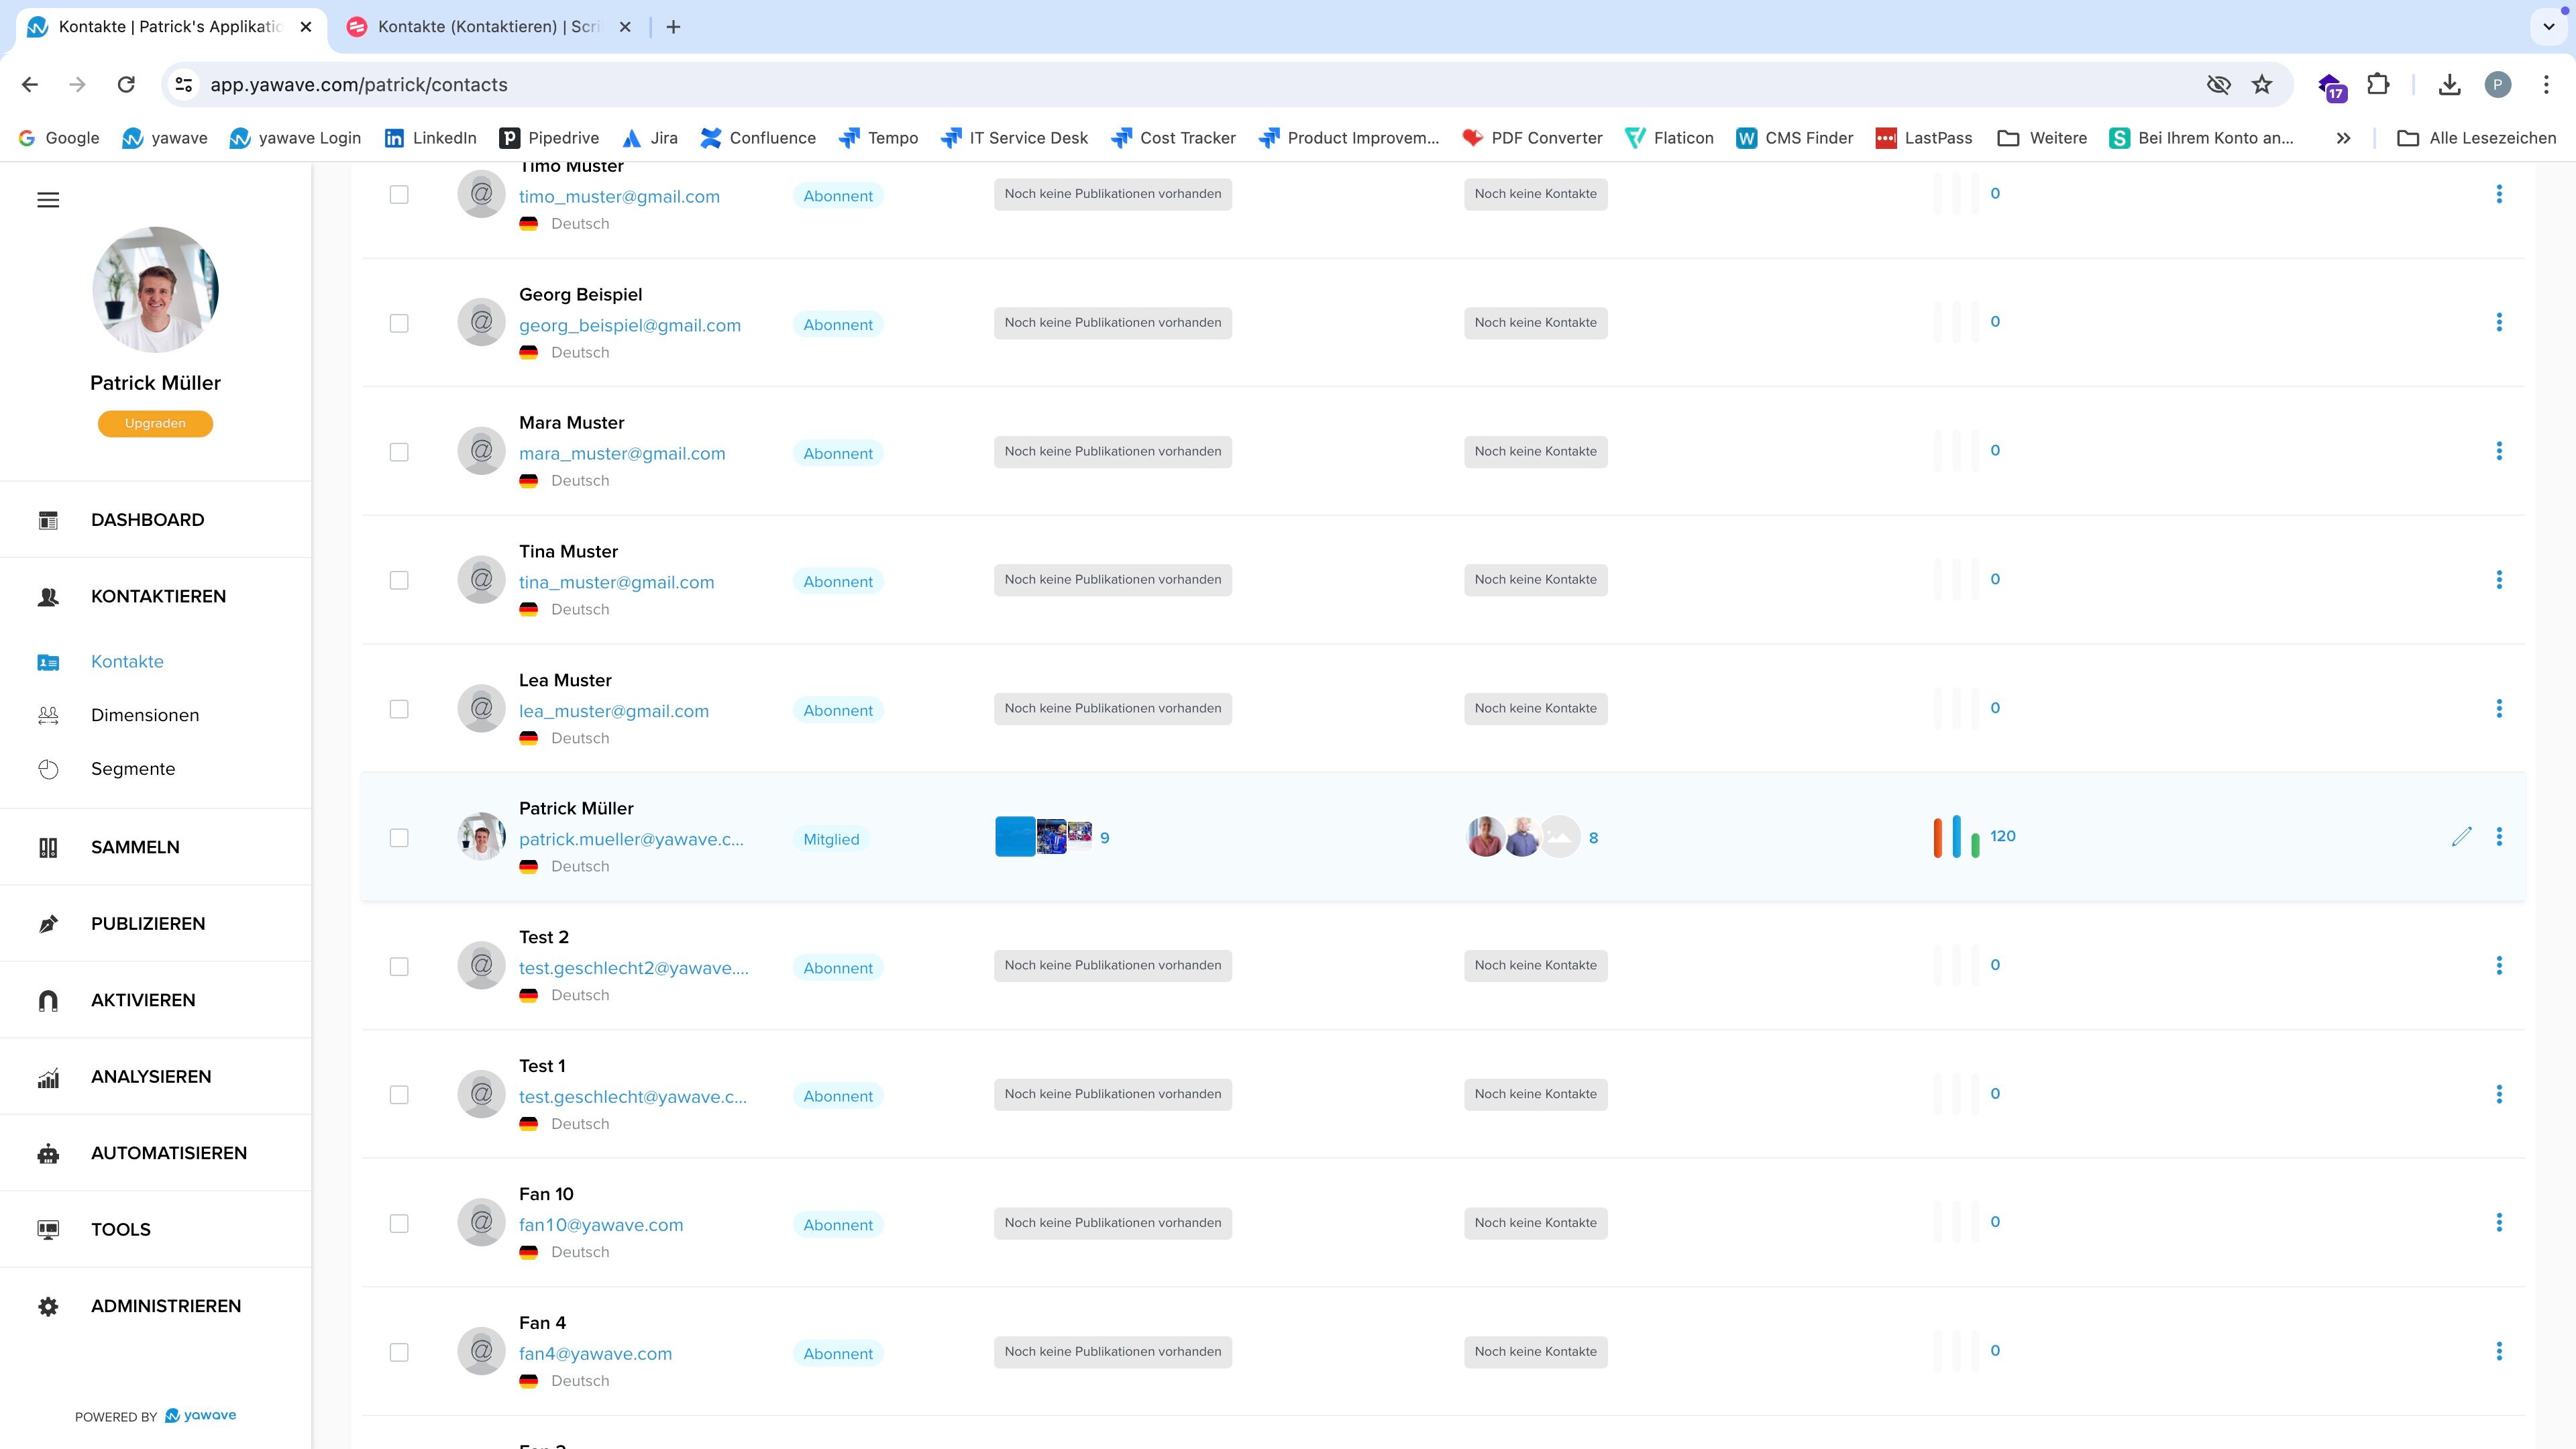Click the pencil edit icon for Patrick Müller

coord(2461,837)
